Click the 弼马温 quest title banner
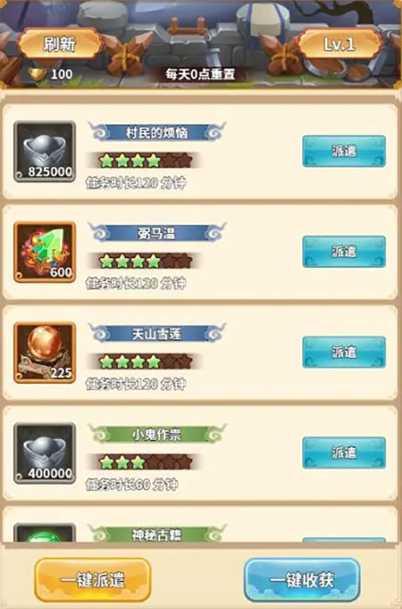The width and height of the screenshot is (402, 609). pyautogui.click(x=157, y=233)
